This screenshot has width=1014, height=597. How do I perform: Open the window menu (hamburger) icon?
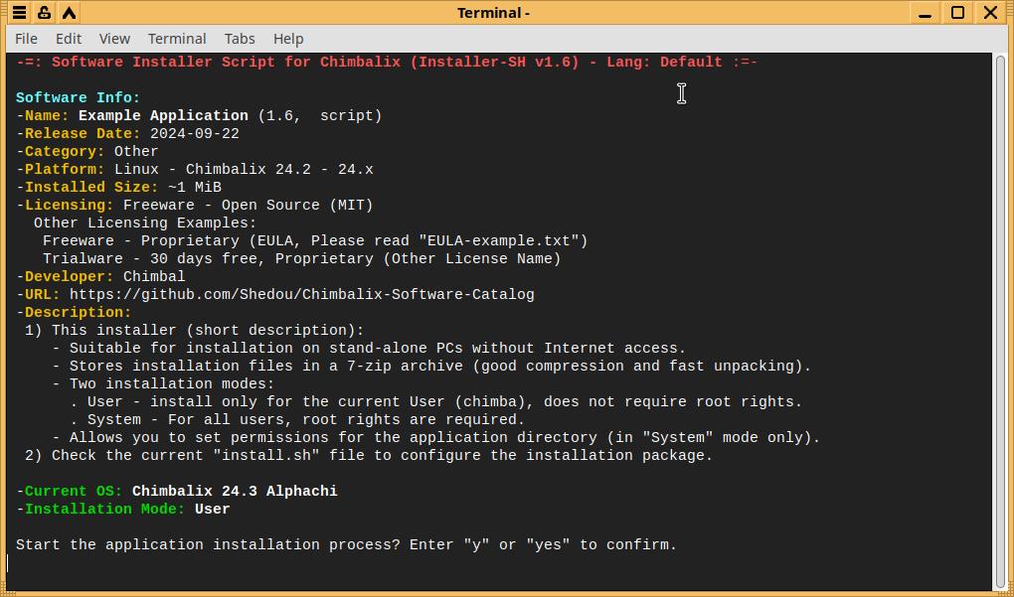[x=19, y=13]
